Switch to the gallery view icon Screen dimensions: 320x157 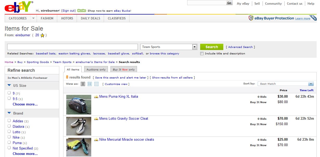coord(90,84)
